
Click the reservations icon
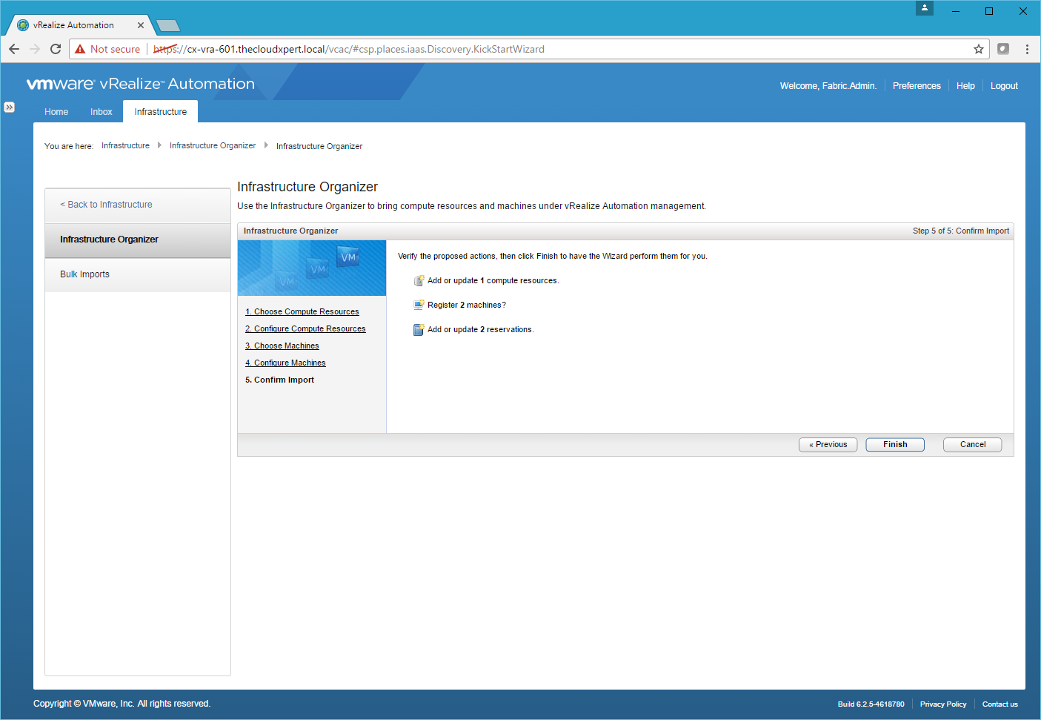point(419,330)
